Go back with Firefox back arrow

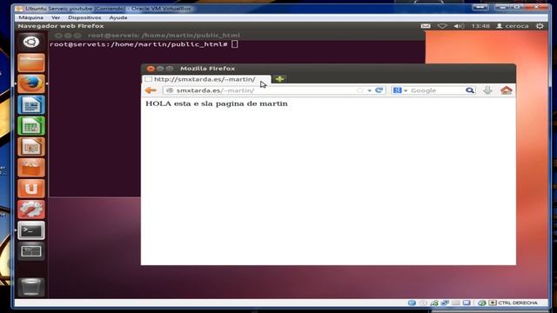(151, 90)
